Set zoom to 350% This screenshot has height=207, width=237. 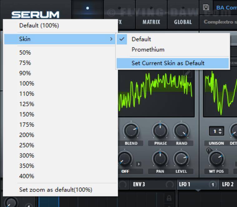pos(60,166)
